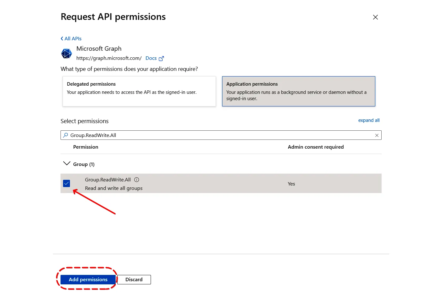The height and width of the screenshot is (302, 444).
Task: Click the external link icon beside Docs
Action: [x=161, y=59]
